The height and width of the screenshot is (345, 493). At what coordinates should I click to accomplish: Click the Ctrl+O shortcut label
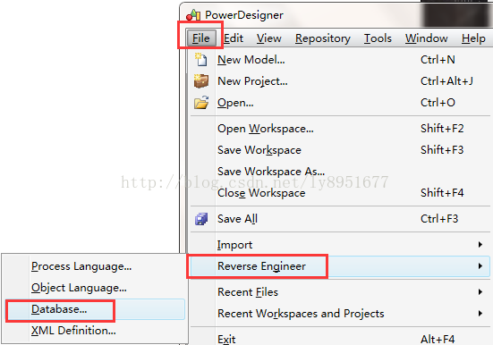pyautogui.click(x=438, y=103)
